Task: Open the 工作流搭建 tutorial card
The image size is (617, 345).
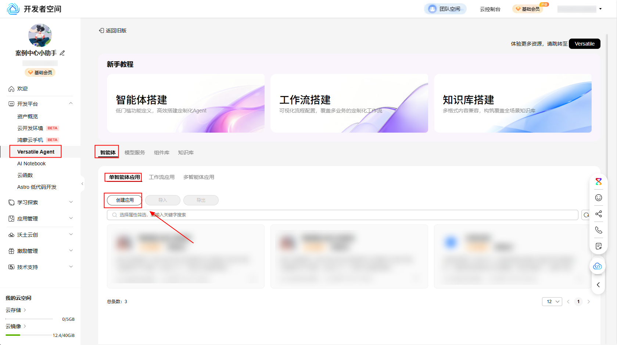Action: (x=349, y=103)
